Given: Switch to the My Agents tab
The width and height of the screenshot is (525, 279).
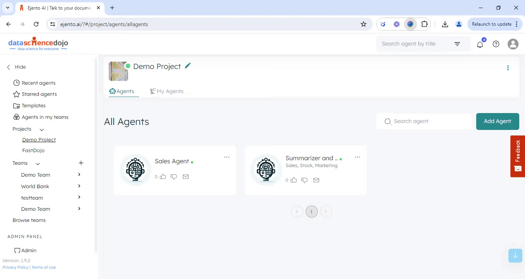Looking at the screenshot, I should pyautogui.click(x=167, y=91).
